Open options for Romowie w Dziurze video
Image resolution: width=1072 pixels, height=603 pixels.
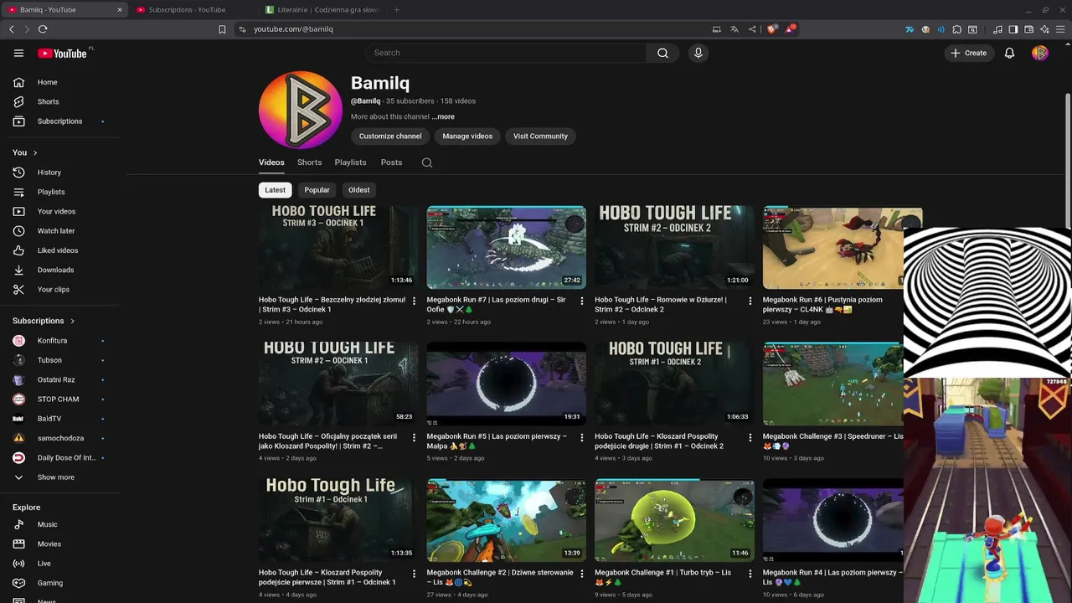(750, 300)
